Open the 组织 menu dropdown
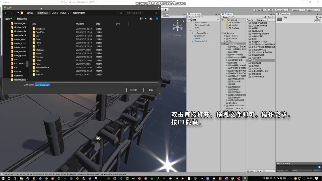The height and width of the screenshot is (181, 322). pyautogui.click(x=9, y=19)
